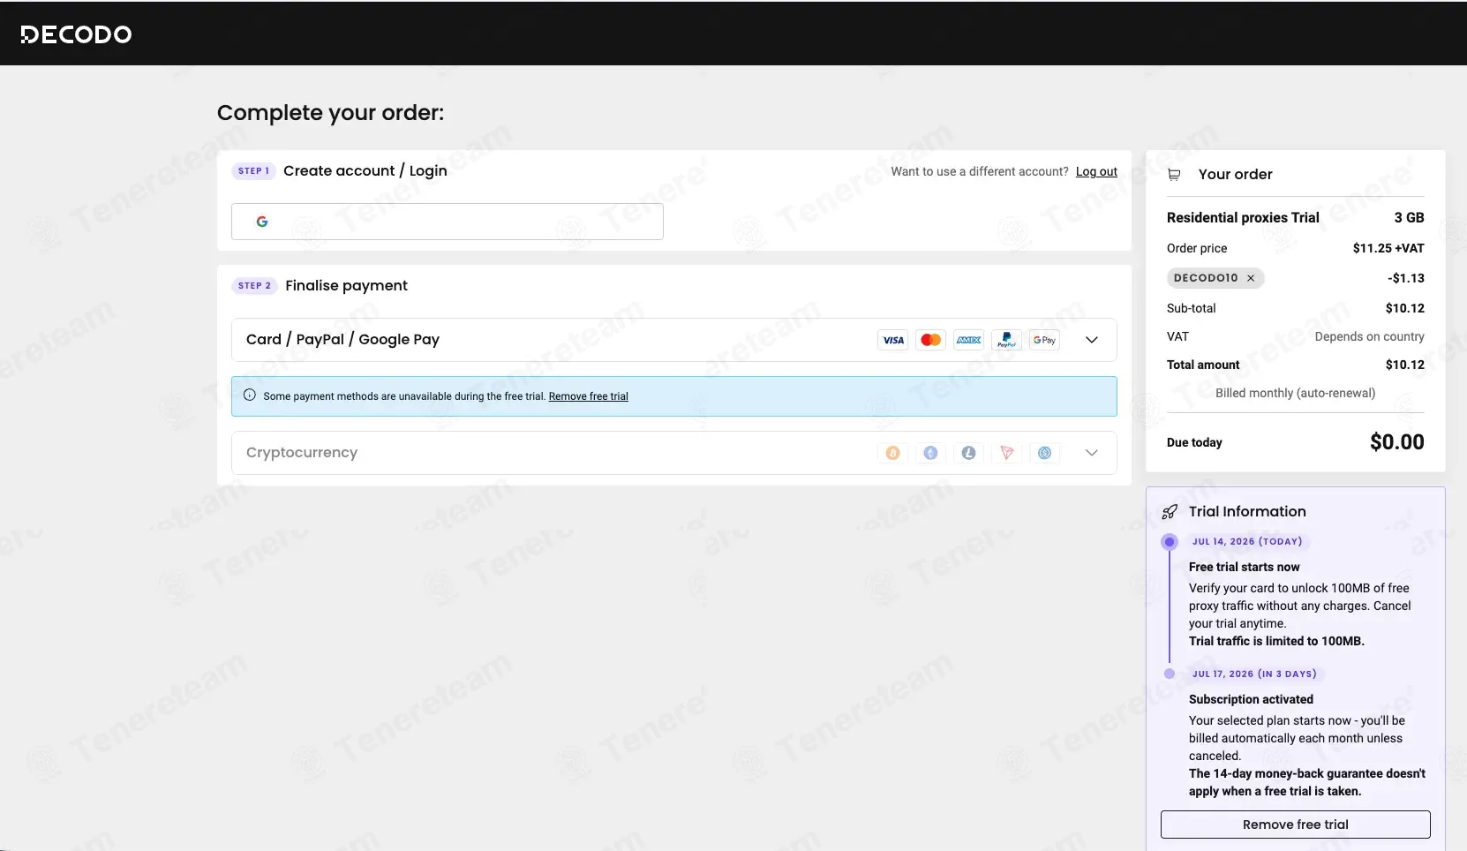Click the rocket icon beside Trial Information
Viewport: 1467px width, 851px height.
pyautogui.click(x=1170, y=512)
